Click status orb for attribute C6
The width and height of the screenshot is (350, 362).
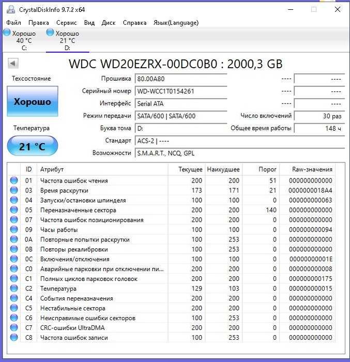[14, 318]
